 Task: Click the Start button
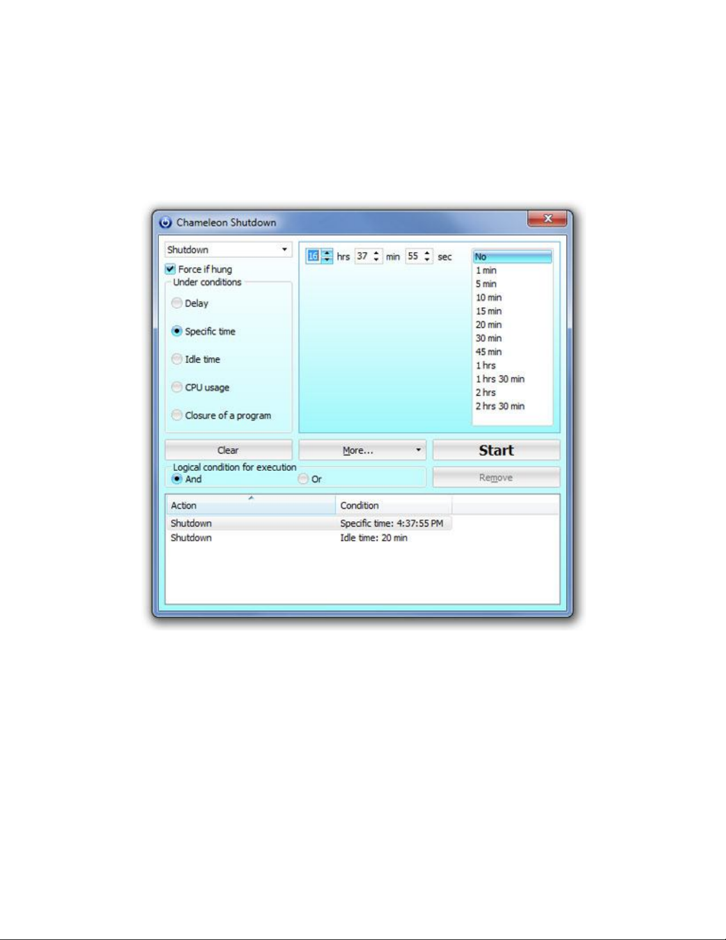coord(496,450)
